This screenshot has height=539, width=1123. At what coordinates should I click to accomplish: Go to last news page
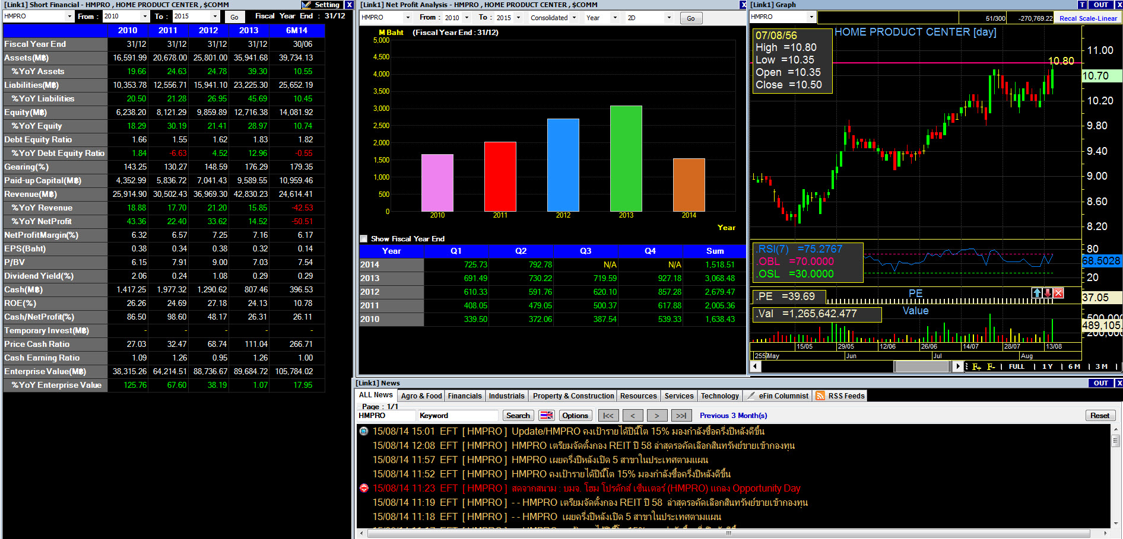pos(681,416)
